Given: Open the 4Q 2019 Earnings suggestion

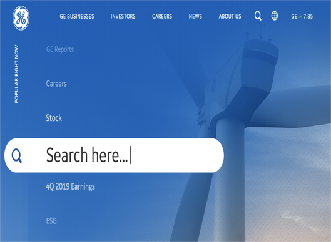Looking at the screenshot, I should 71,186.
